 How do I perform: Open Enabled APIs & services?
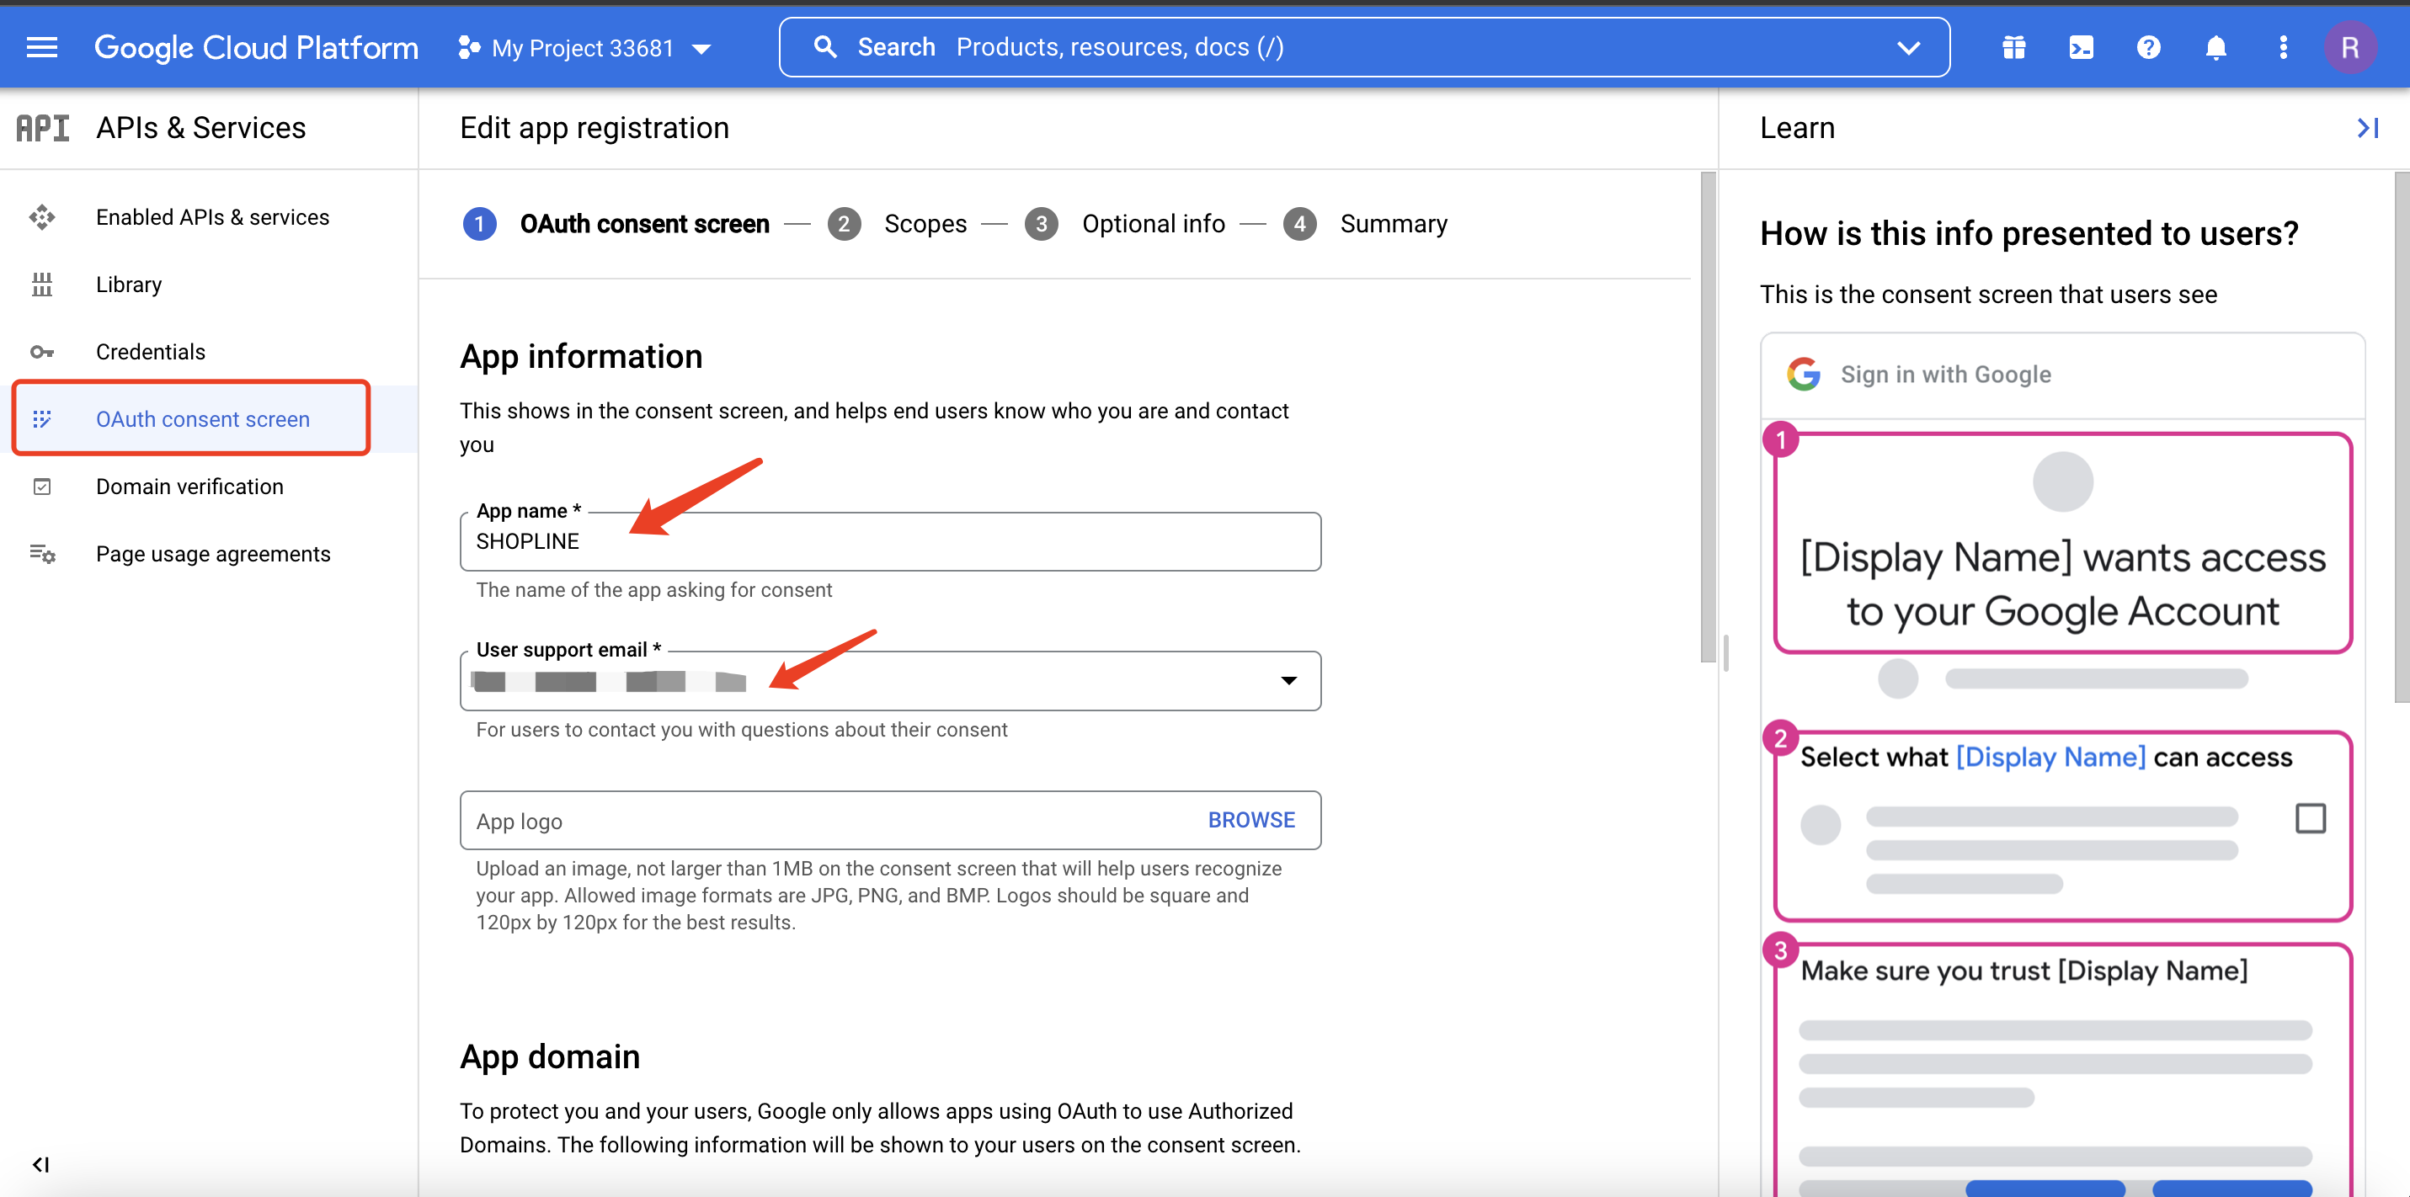212,217
